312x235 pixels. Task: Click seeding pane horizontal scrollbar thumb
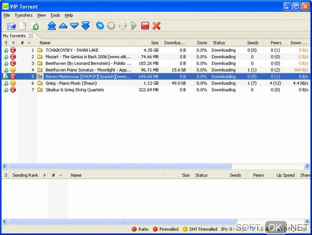pos(123,221)
